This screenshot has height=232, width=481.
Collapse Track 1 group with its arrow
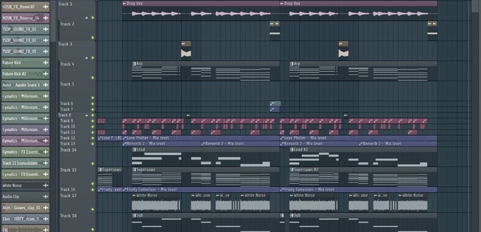click(x=87, y=18)
